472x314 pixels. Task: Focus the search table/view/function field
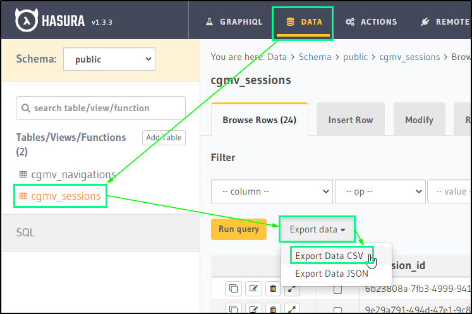pyautogui.click(x=100, y=108)
